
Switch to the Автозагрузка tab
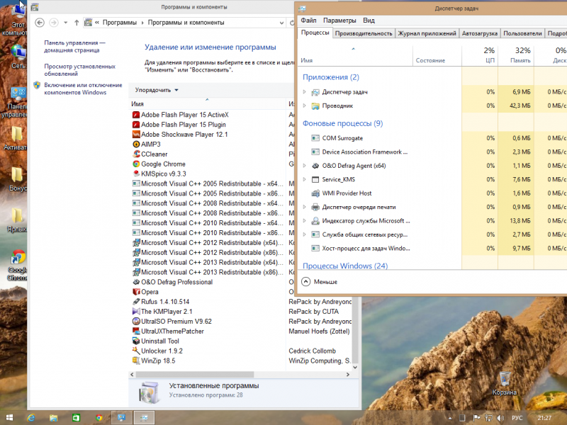[x=480, y=33]
